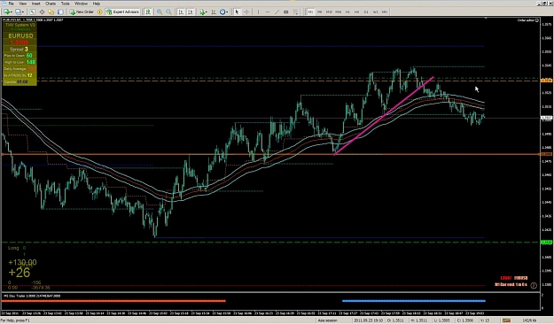Open the Tools menu
The height and width of the screenshot is (324, 554).
[66, 4]
